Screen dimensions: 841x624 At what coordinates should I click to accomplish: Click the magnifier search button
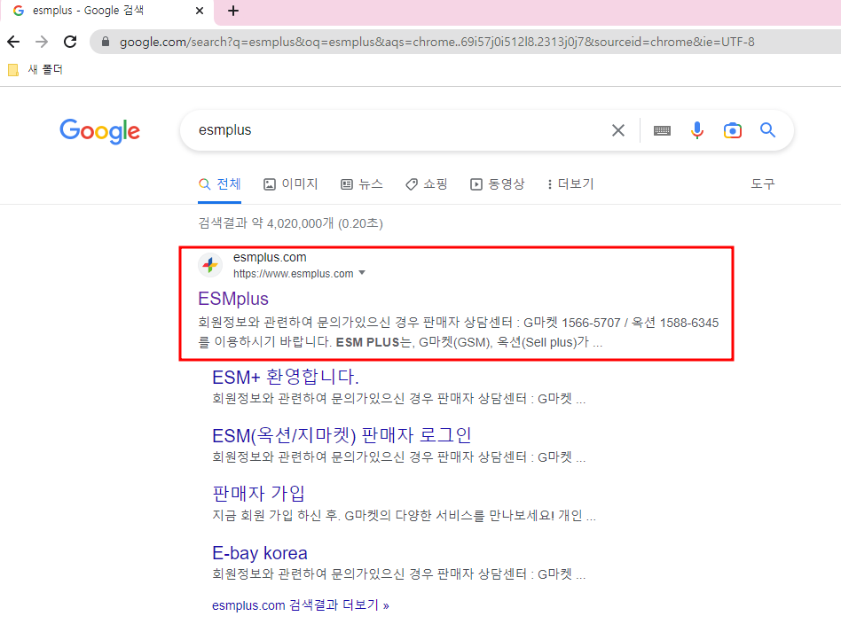[767, 129]
